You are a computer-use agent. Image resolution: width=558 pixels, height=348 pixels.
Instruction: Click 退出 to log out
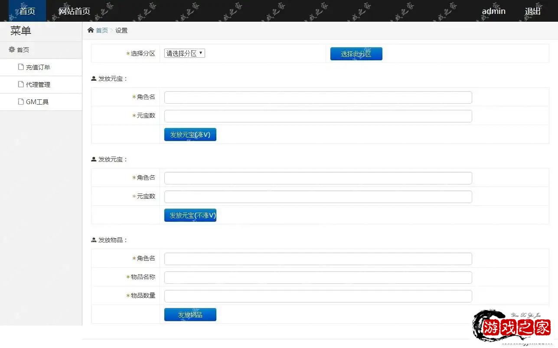tap(532, 11)
